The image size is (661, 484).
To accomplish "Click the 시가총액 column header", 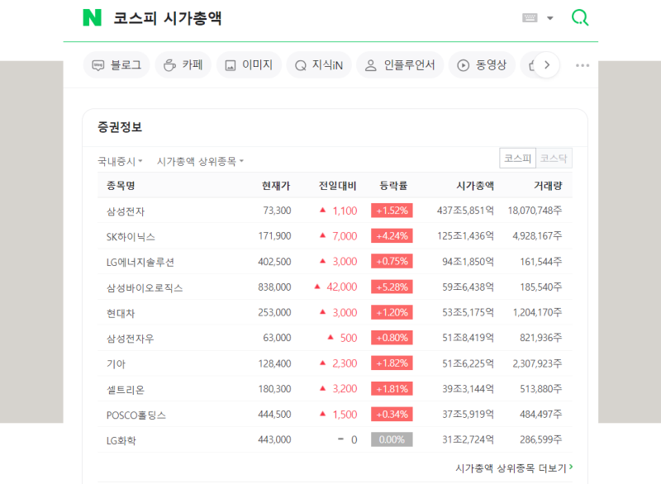I will pyautogui.click(x=475, y=185).
